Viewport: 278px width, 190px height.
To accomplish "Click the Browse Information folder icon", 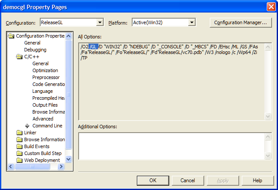I will (x=19, y=139).
